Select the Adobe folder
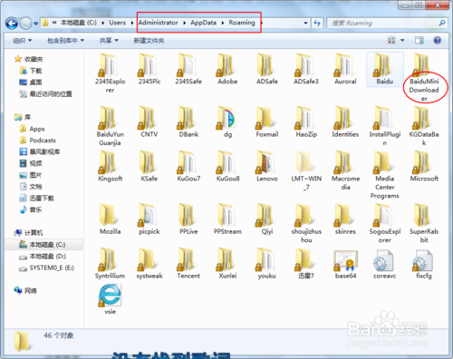Viewport: 453px width, 359px height. coord(227,69)
